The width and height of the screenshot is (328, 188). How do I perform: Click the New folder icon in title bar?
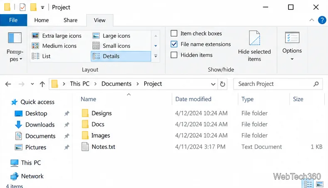(34, 7)
